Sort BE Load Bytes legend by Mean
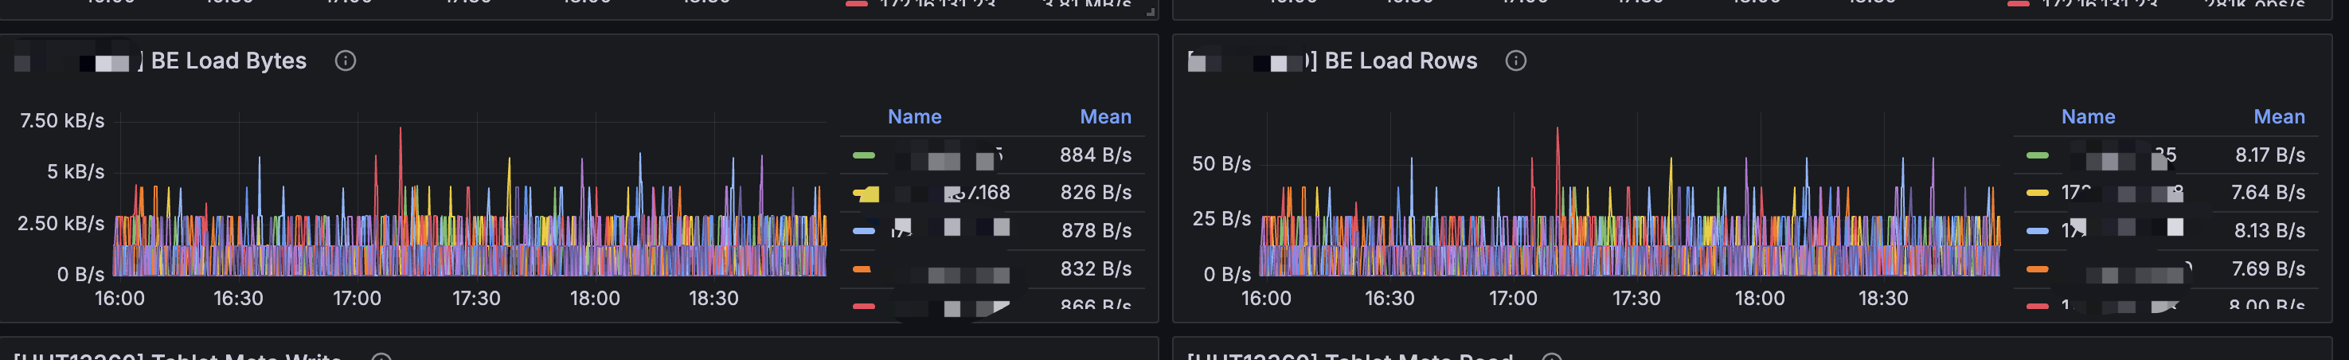2349x360 pixels. 1104,116
